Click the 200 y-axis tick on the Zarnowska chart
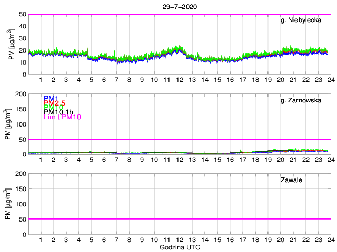Viewport: 337px width, 252px height. 20,94
